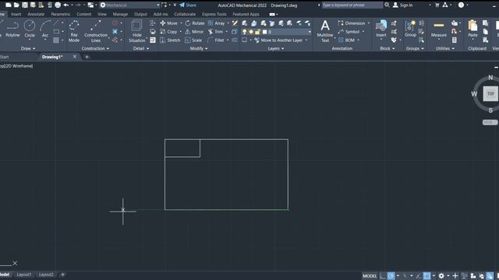
Task: Click the Group tool
Action: tap(410, 29)
